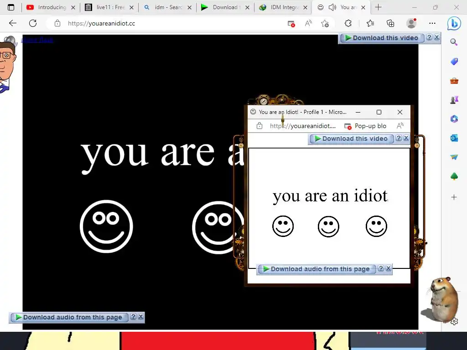The height and width of the screenshot is (350, 467).
Task: Dismiss main window Download audio panel
Action: click(141, 317)
